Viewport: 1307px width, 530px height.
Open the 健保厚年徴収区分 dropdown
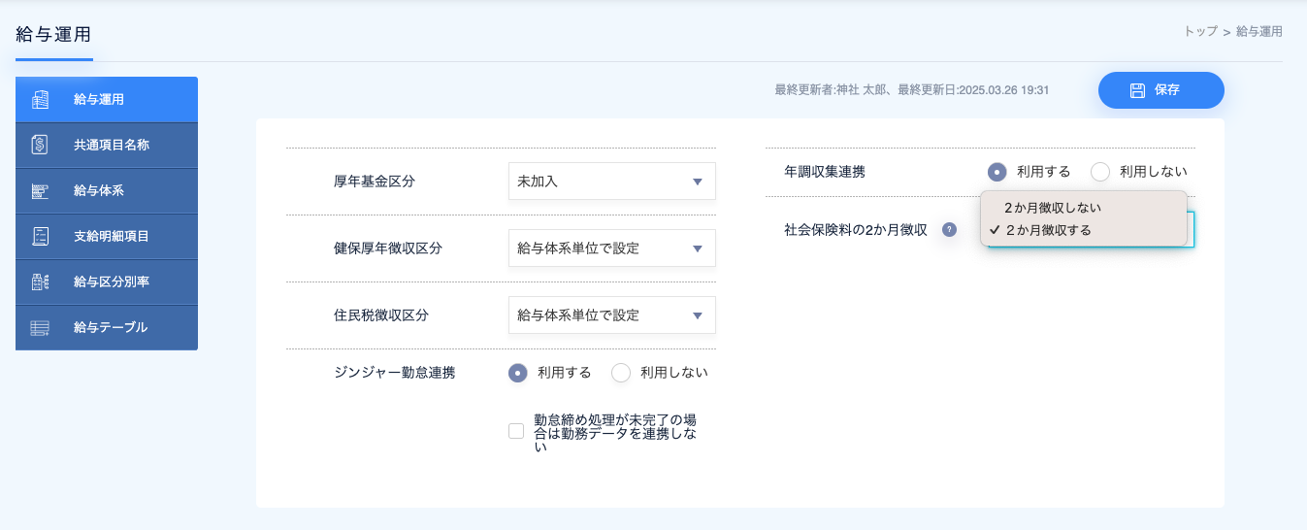(612, 248)
